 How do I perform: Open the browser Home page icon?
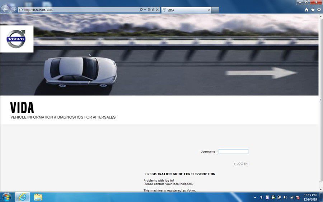(306, 10)
